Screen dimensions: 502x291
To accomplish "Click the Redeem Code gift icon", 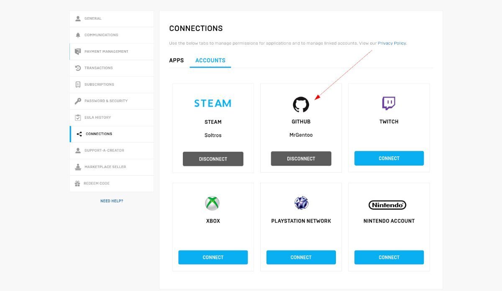I will (77, 184).
